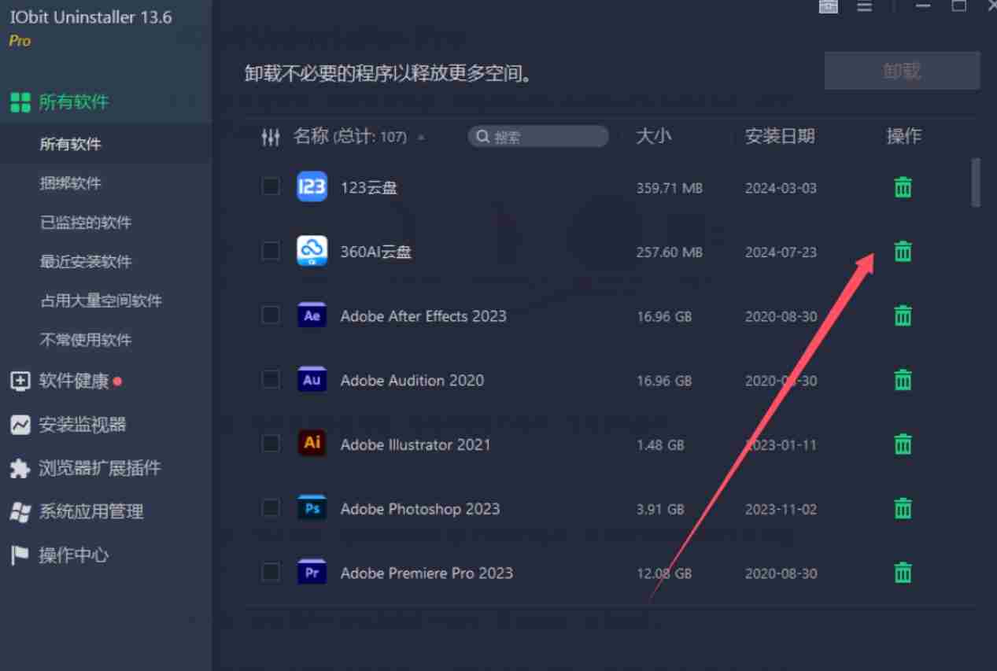
Task: Click the Premiere Pro Pr icon
Action: click(x=312, y=573)
